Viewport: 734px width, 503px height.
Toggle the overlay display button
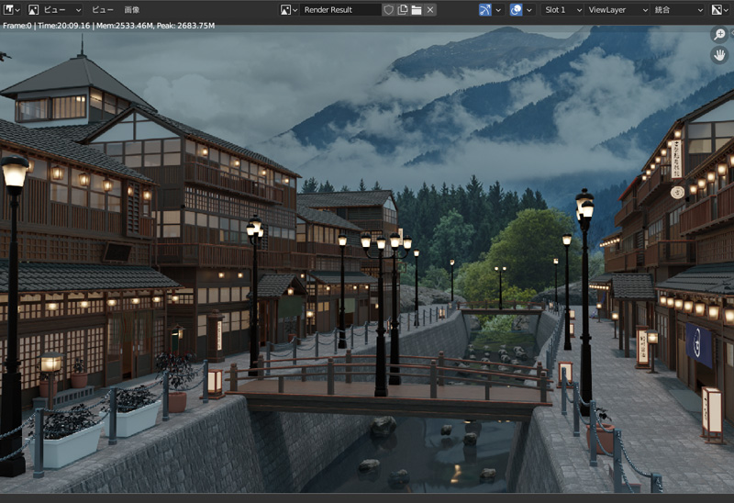[x=516, y=9]
